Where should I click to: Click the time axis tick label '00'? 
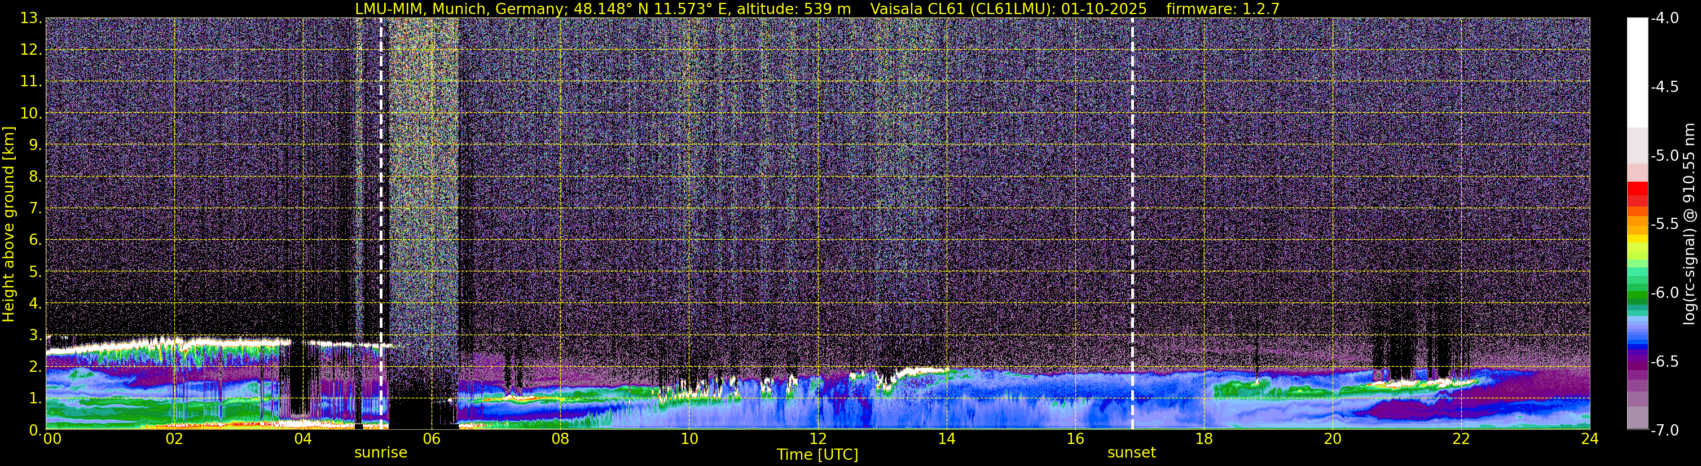pyautogui.click(x=52, y=439)
